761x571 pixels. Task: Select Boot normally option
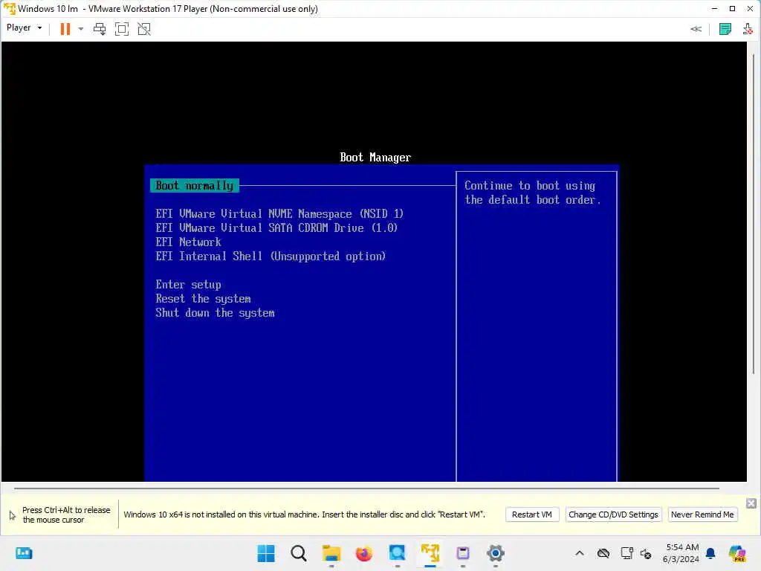click(x=194, y=185)
